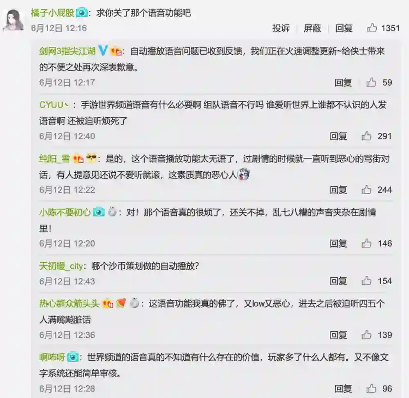Like 热心群众箭头头's reply with 139 likes
The image size is (409, 398).
point(366,334)
